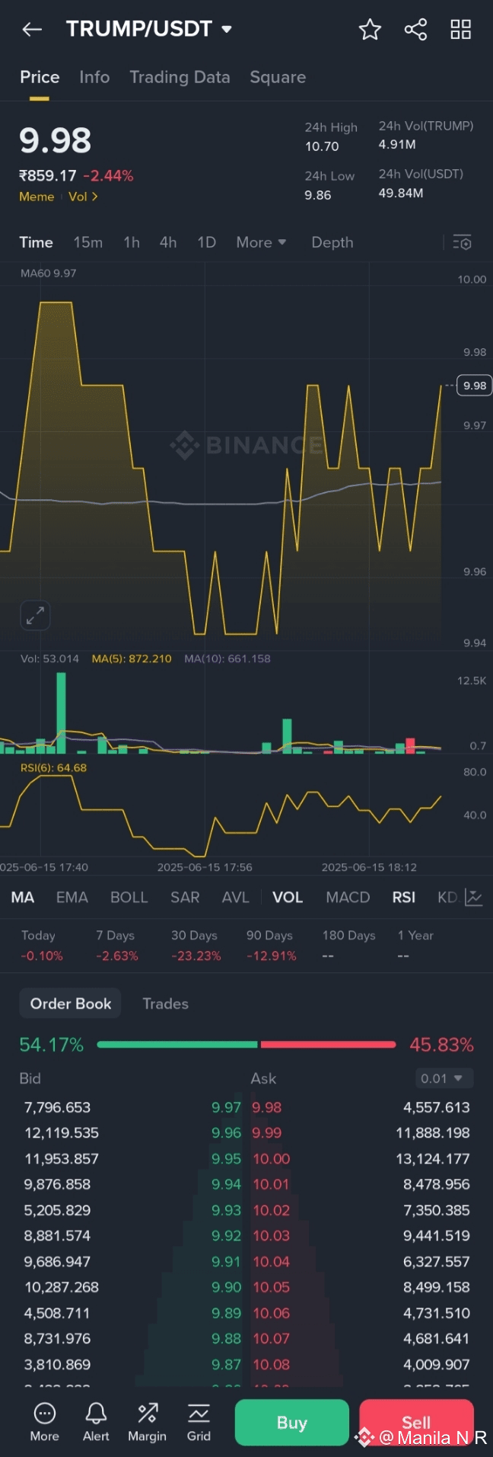The height and width of the screenshot is (1457, 493).
Task: Set a price Alert via bell icon
Action: (96, 1422)
